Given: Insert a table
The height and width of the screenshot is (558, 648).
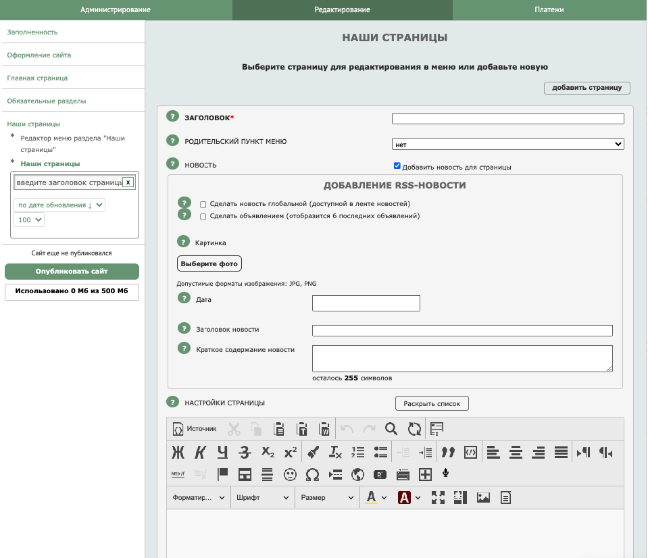Looking at the screenshot, I should (x=245, y=474).
